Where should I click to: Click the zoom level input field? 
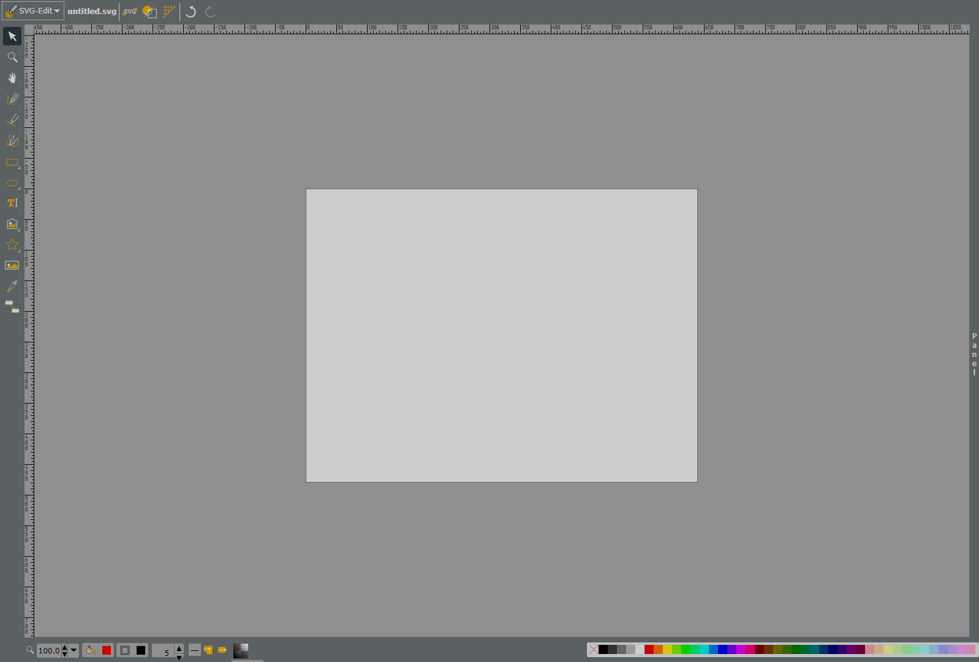pos(49,650)
